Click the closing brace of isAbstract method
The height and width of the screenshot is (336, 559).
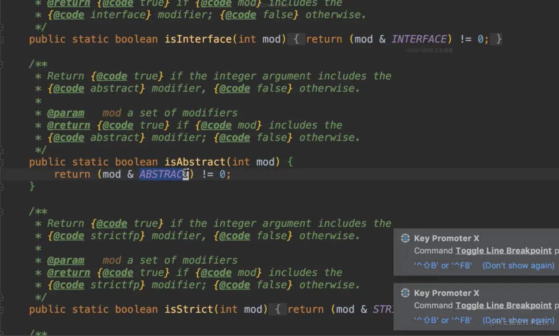point(32,186)
